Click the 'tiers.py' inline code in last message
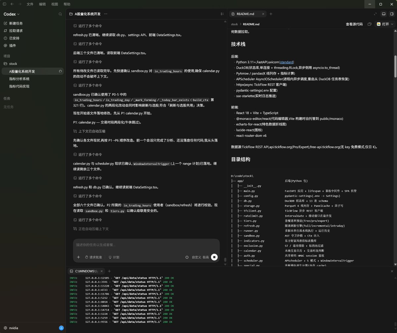The height and width of the screenshot is (333, 397). click(117, 211)
